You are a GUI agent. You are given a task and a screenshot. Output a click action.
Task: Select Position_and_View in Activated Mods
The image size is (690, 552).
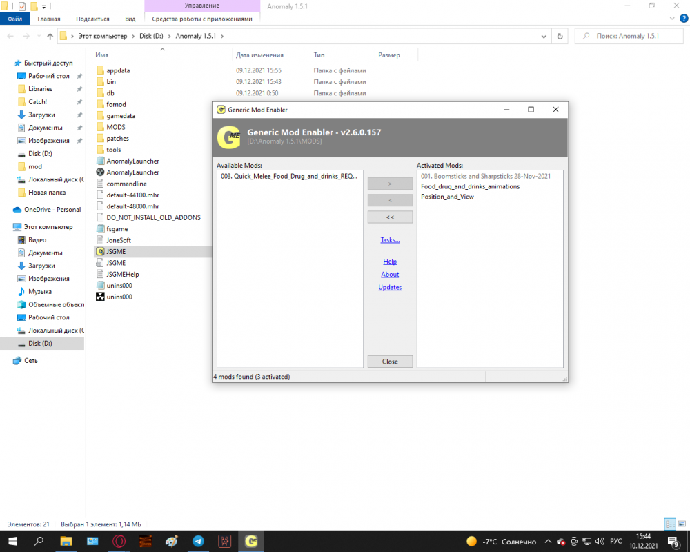pos(447,197)
